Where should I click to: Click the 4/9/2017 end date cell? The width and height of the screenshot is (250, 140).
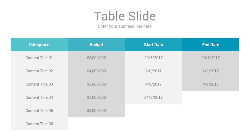(x=211, y=84)
